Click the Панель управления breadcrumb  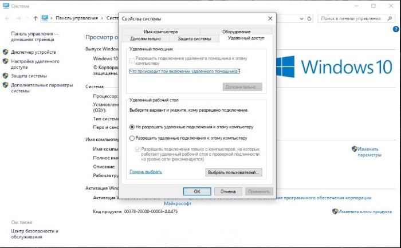77,18
